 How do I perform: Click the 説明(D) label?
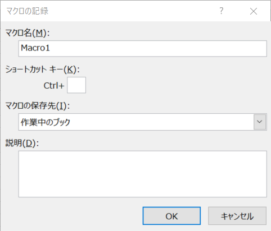coord(22,143)
